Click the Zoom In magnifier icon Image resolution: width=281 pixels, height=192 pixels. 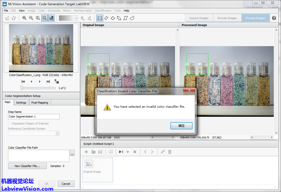click(x=24, y=18)
